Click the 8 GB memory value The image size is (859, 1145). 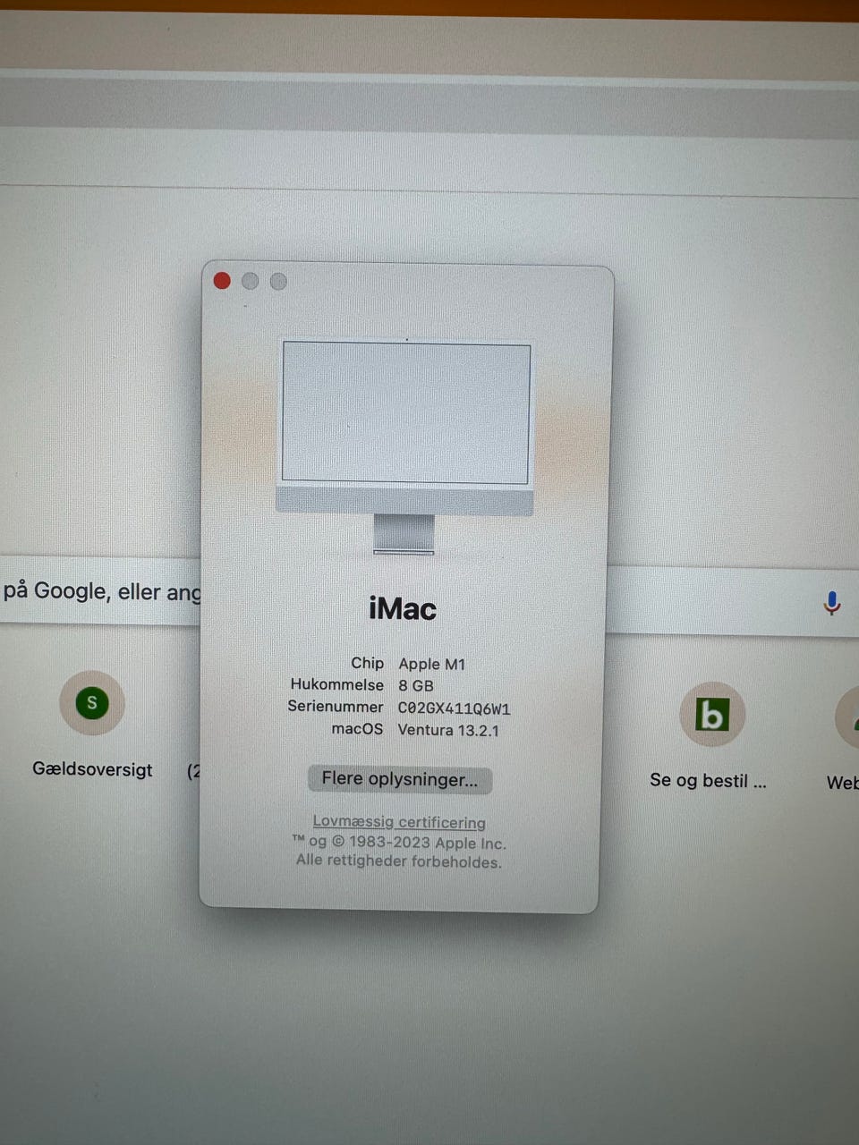coord(416,686)
